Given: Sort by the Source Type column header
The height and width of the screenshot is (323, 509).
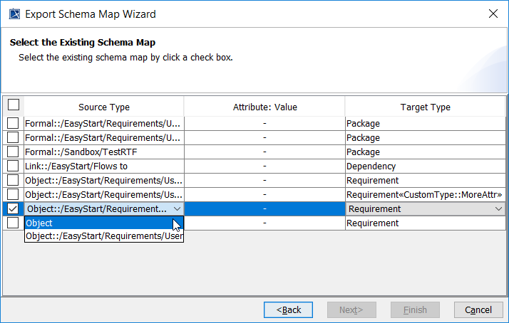Looking at the screenshot, I should (x=104, y=107).
